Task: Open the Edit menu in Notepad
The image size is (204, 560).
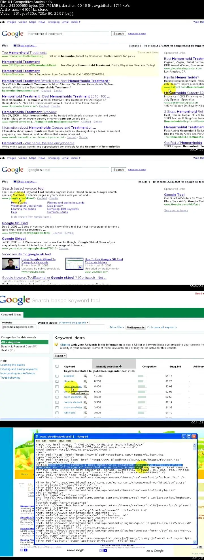Action: tap(44, 441)
